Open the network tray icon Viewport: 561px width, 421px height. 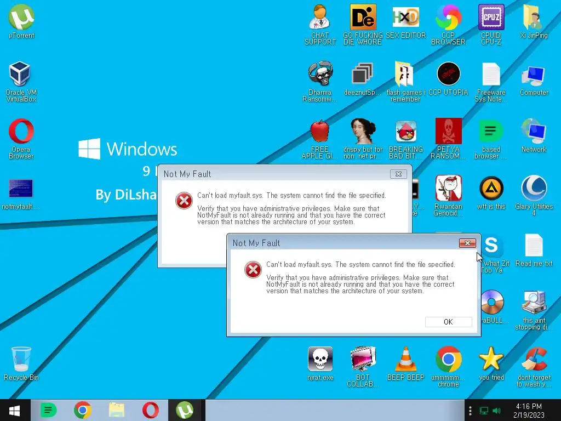coord(484,411)
